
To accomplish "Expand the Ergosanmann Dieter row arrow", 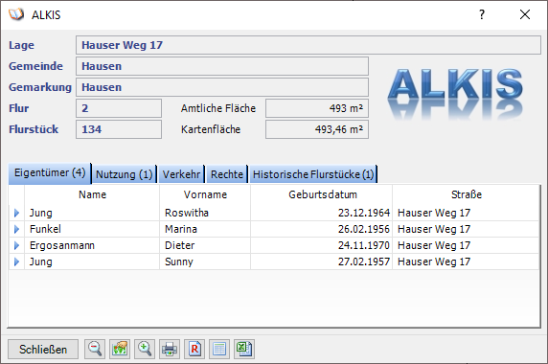I will [x=16, y=245].
